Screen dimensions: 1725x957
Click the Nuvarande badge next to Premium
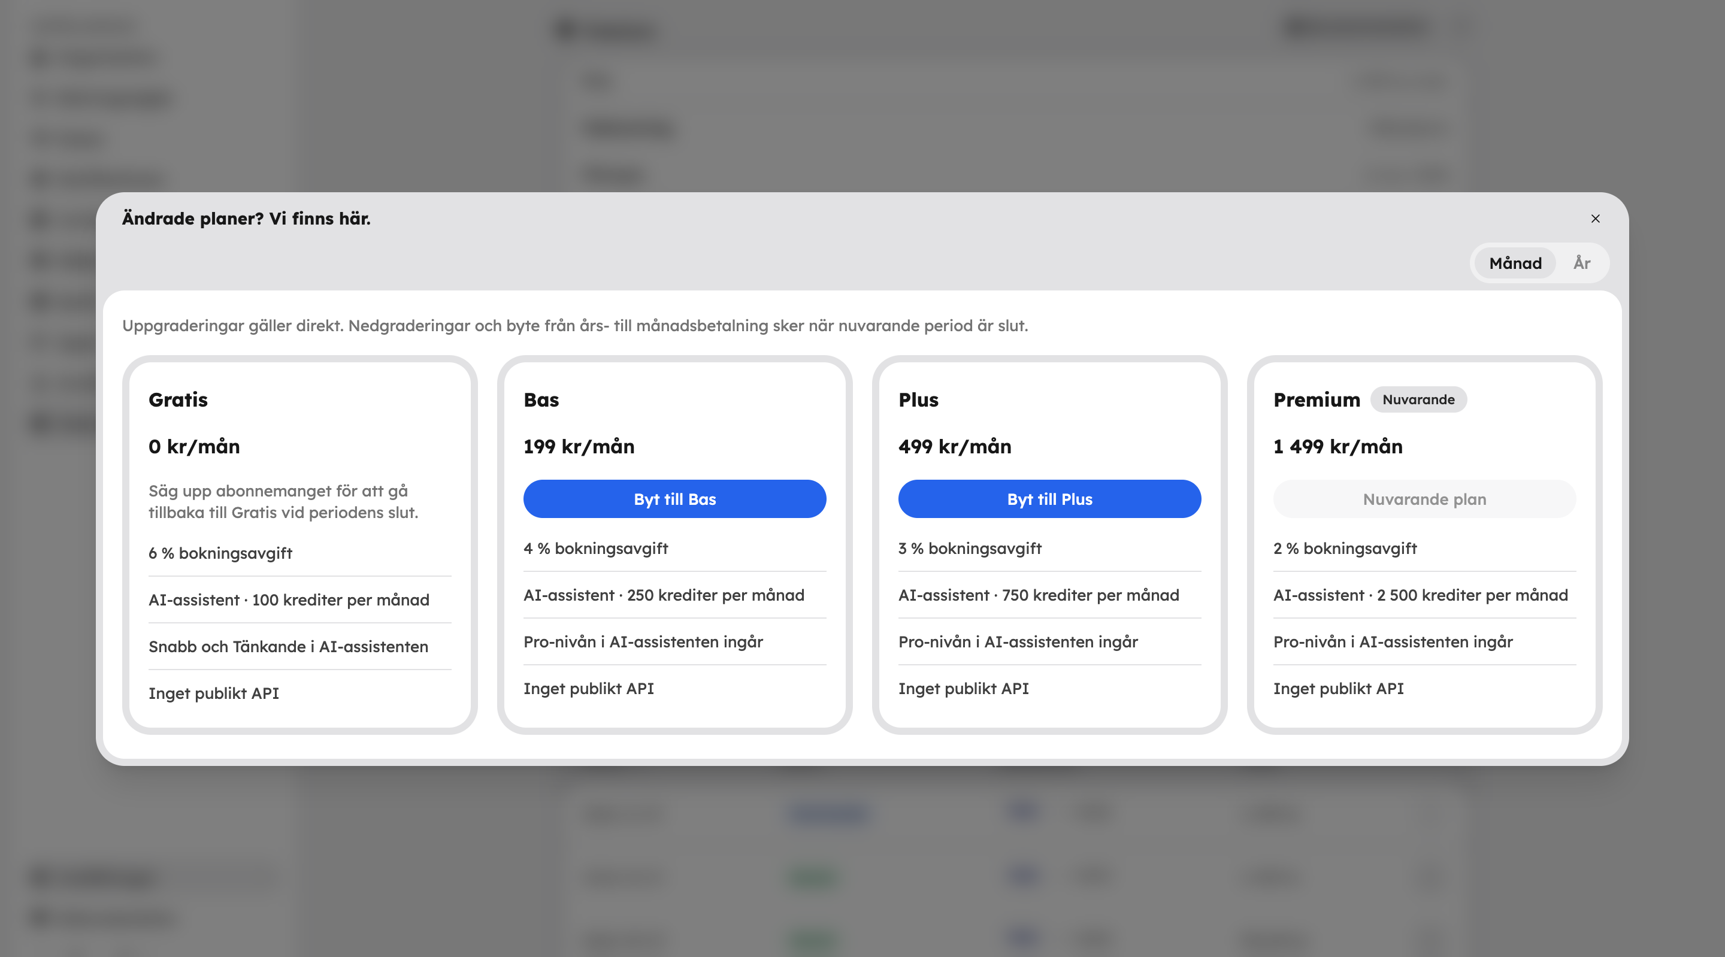1418,400
